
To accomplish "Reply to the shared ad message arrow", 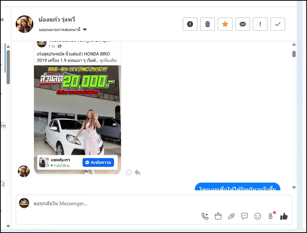I will tap(138, 172).
